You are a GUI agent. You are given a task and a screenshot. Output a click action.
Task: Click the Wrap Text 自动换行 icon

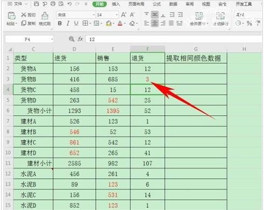[220, 16]
